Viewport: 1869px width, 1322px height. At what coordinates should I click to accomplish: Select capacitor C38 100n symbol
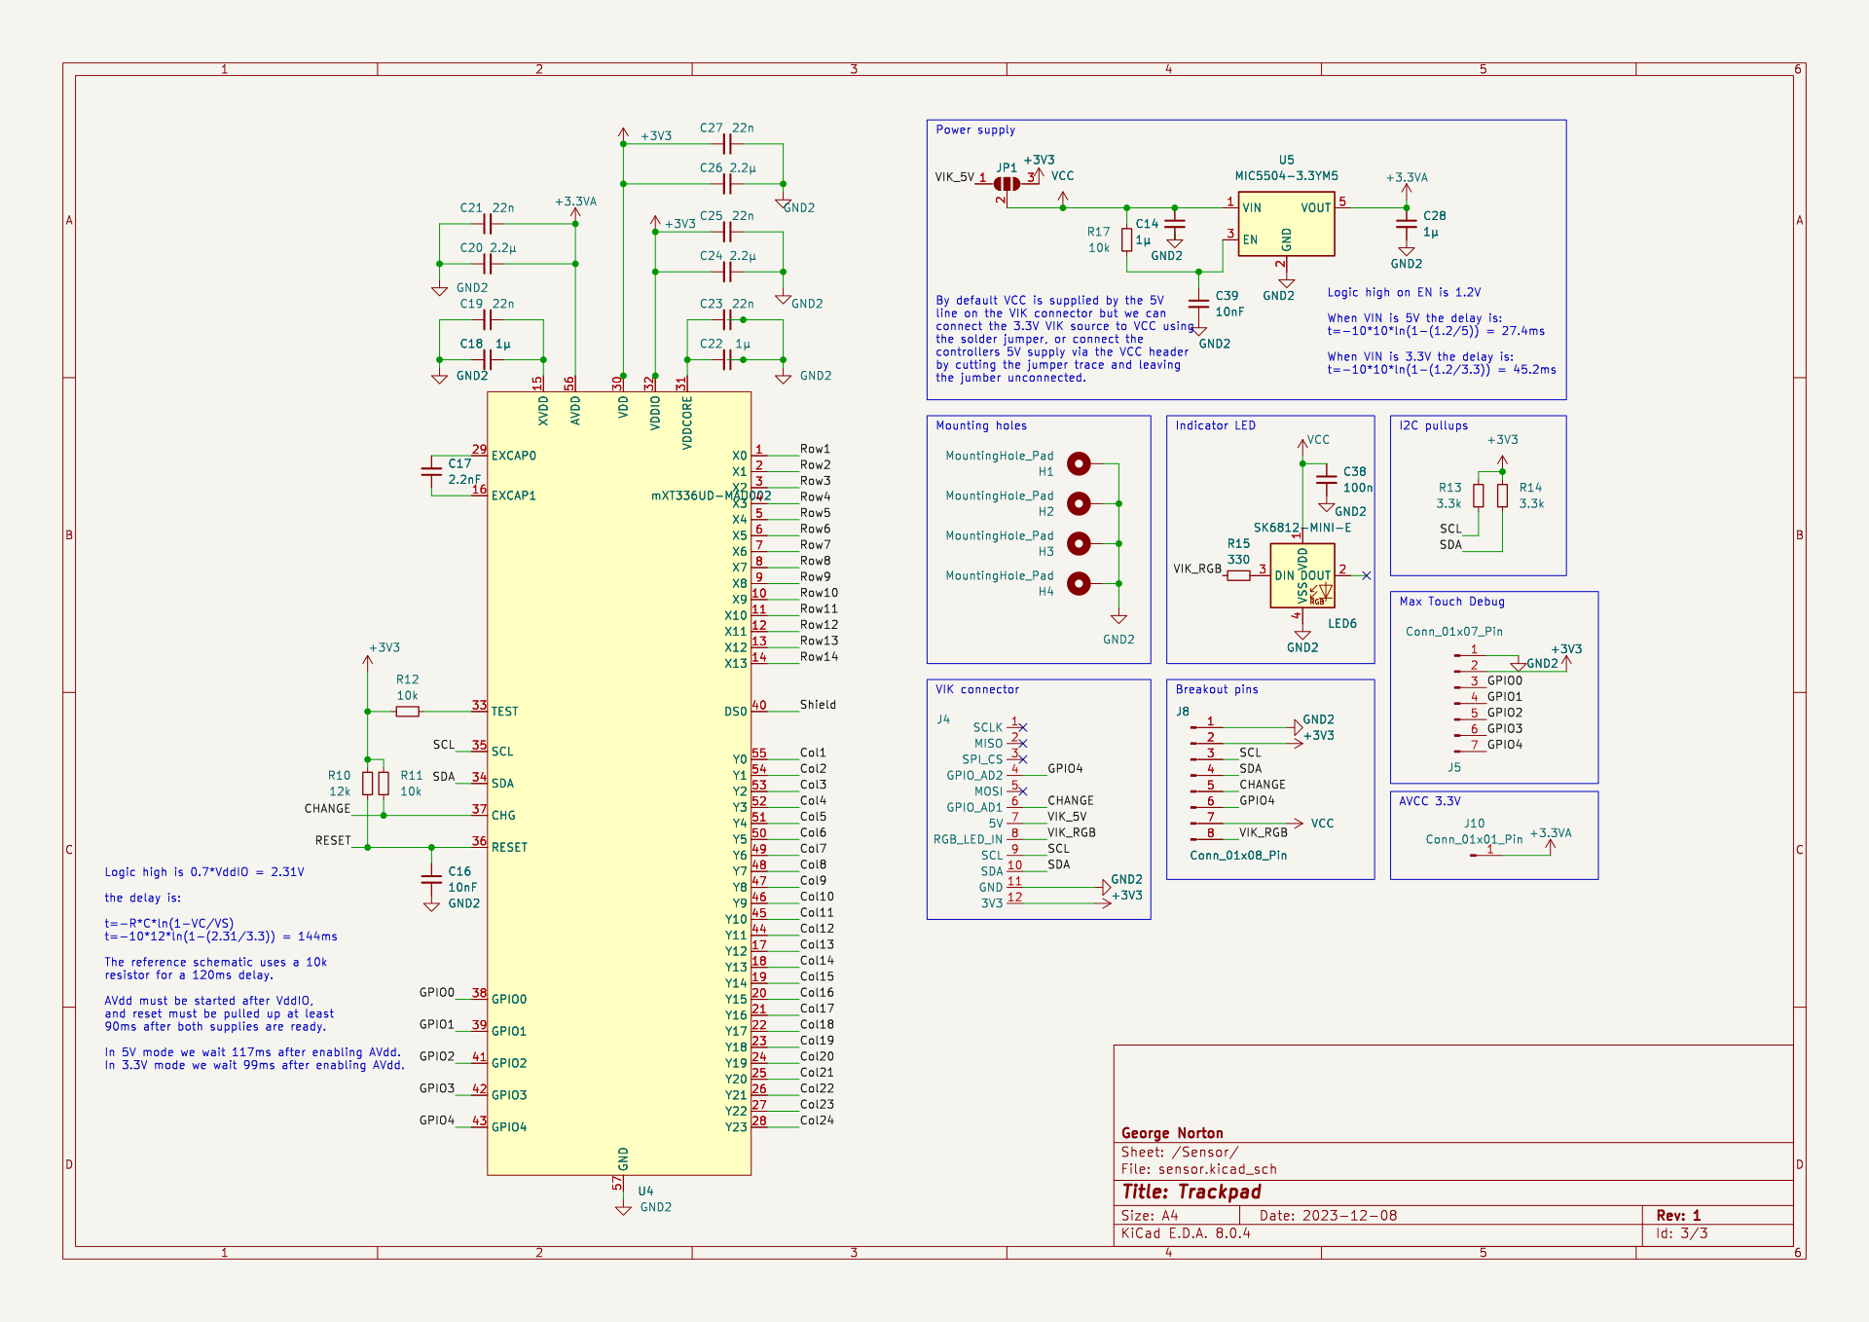tap(1326, 479)
